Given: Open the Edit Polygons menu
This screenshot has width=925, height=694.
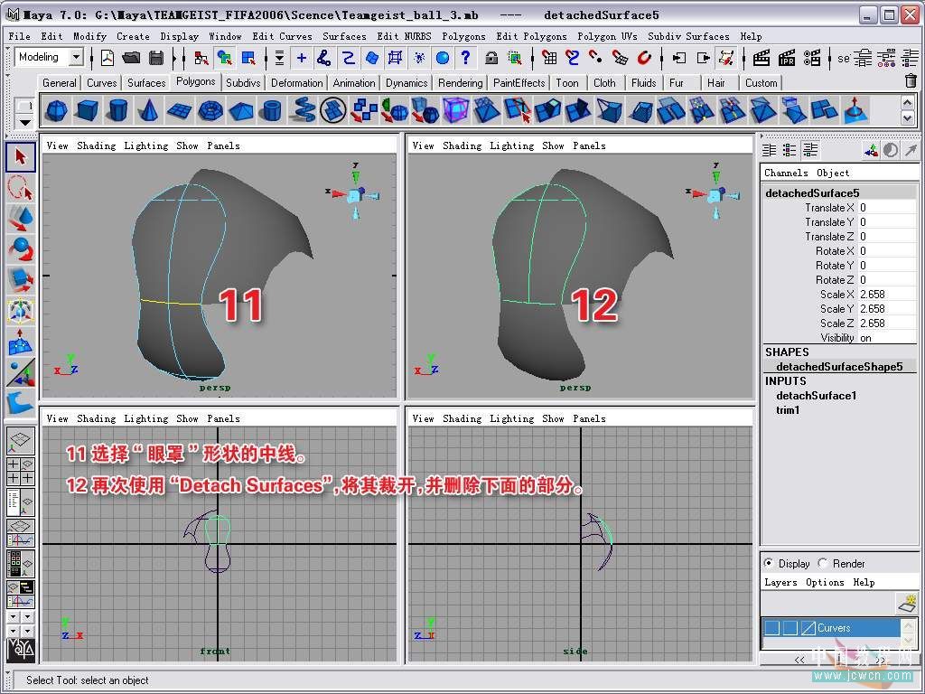Looking at the screenshot, I should tap(531, 36).
